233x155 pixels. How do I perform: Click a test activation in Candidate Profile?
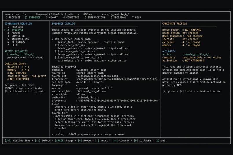(209, 91)
